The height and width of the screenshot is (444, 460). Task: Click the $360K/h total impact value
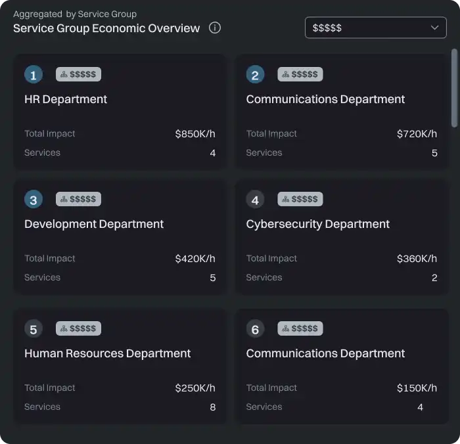click(417, 259)
